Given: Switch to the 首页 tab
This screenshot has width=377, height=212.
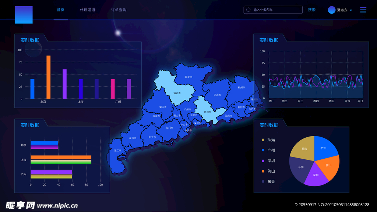Looking at the screenshot, I should [61, 10].
